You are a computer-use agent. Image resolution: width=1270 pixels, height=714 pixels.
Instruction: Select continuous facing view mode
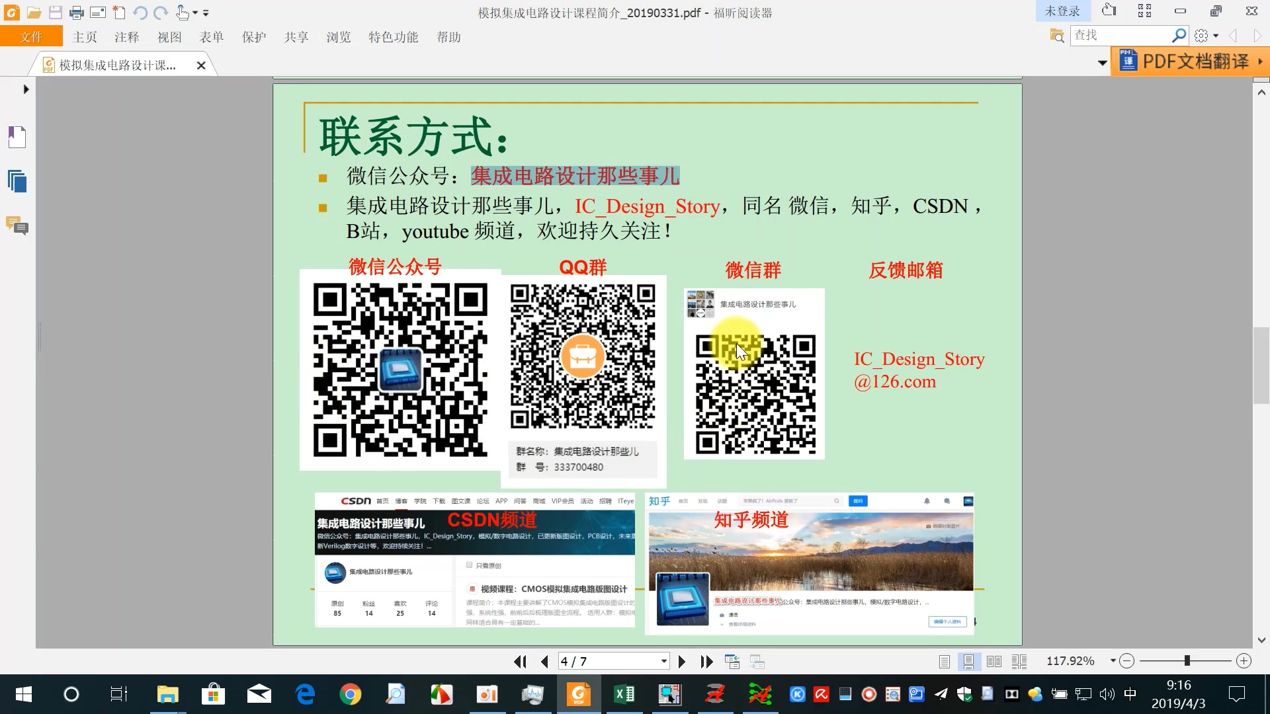[1019, 661]
